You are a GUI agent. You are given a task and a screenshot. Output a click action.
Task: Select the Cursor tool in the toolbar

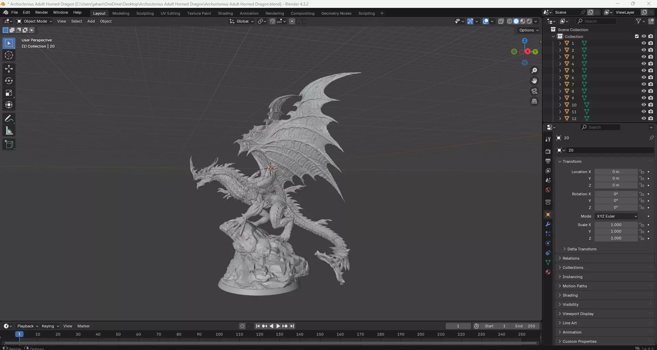(9, 55)
